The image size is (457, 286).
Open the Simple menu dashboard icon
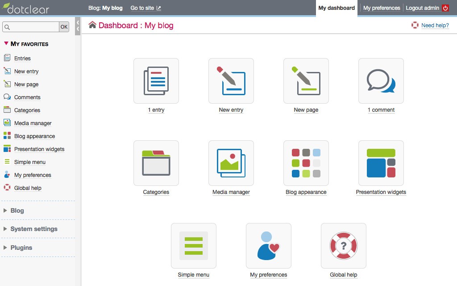pyautogui.click(x=194, y=246)
